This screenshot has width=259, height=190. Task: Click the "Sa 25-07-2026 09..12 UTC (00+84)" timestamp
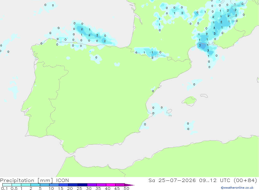click(203, 180)
